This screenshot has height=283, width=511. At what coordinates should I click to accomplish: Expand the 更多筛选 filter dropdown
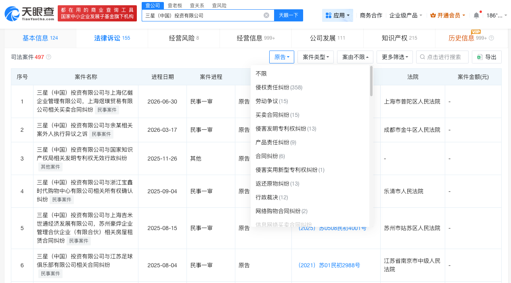[x=395, y=57]
